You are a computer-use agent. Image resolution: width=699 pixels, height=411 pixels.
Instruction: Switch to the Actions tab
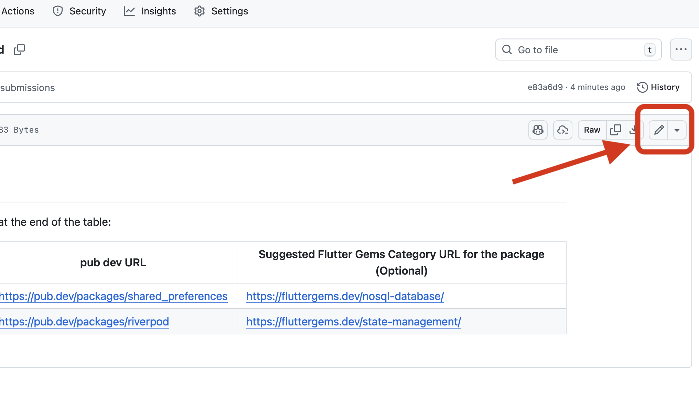(17, 11)
